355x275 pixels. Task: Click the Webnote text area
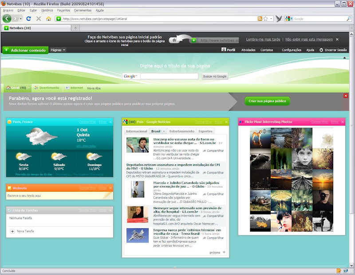point(59,196)
